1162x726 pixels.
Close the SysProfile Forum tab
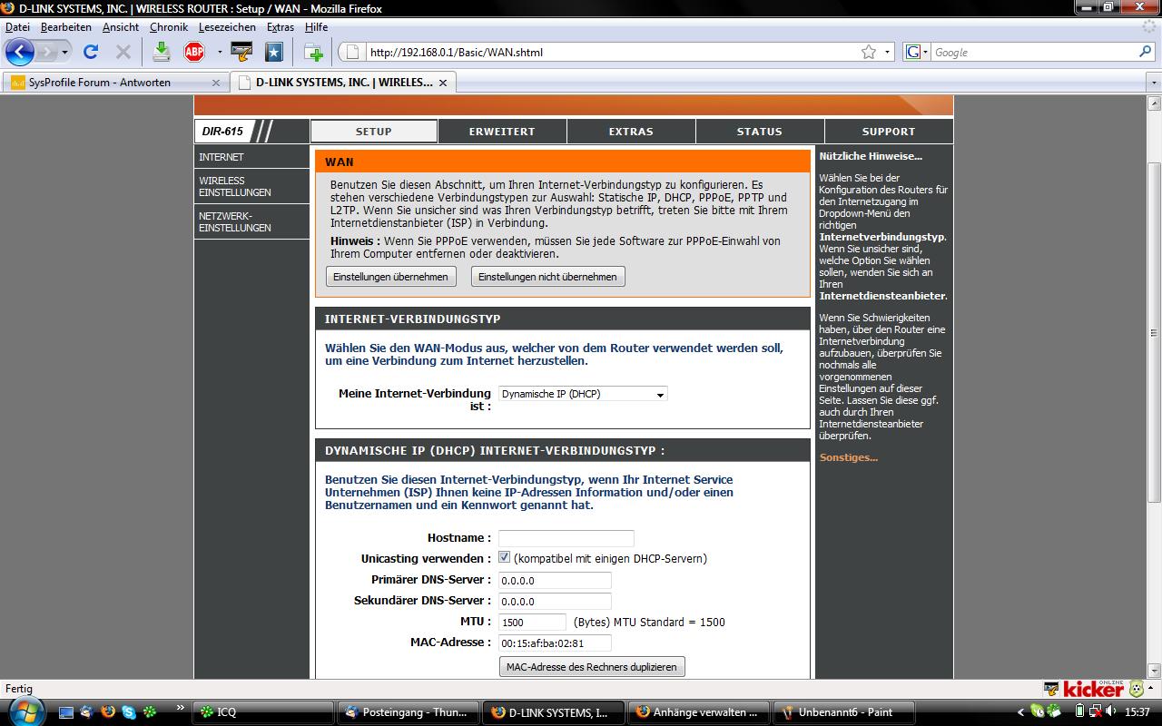tap(216, 83)
